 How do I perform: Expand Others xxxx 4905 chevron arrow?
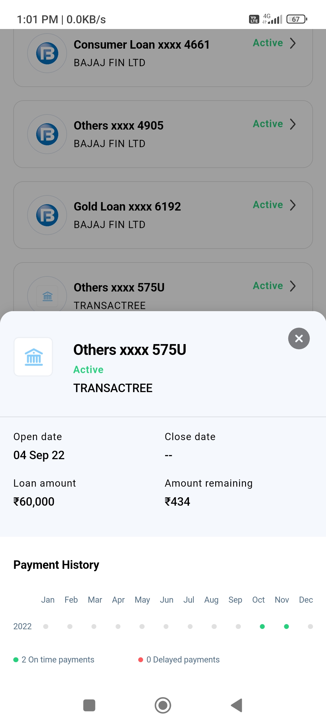click(x=292, y=124)
